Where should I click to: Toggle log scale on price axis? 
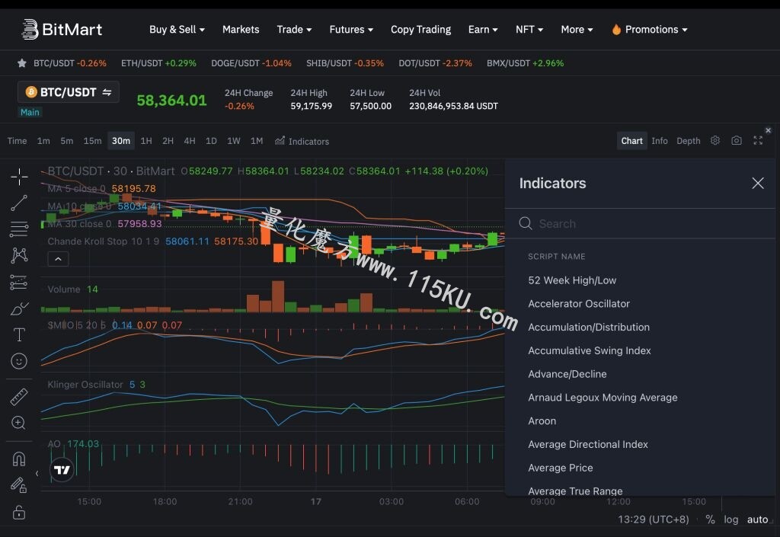730,519
